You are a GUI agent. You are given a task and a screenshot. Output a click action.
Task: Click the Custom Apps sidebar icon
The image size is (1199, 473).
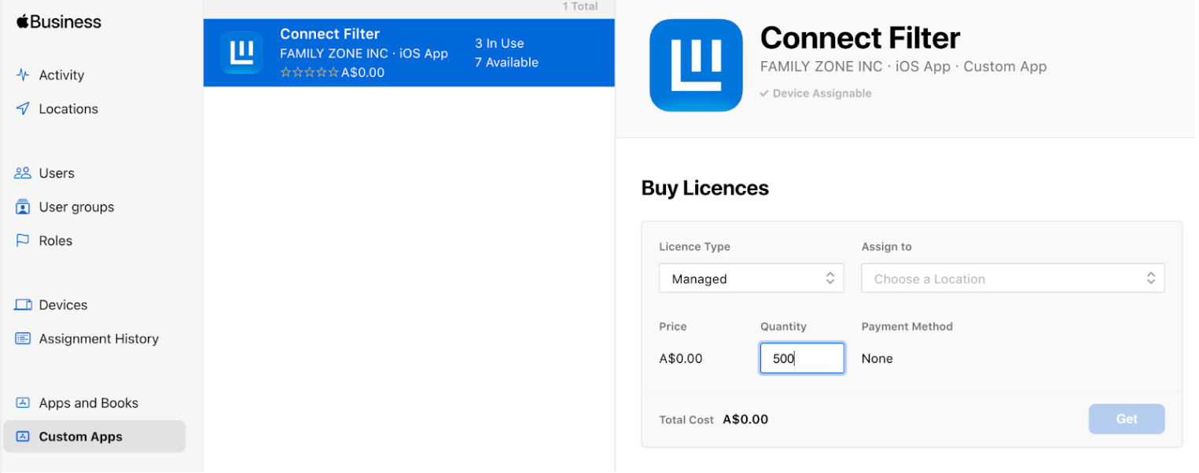[23, 437]
